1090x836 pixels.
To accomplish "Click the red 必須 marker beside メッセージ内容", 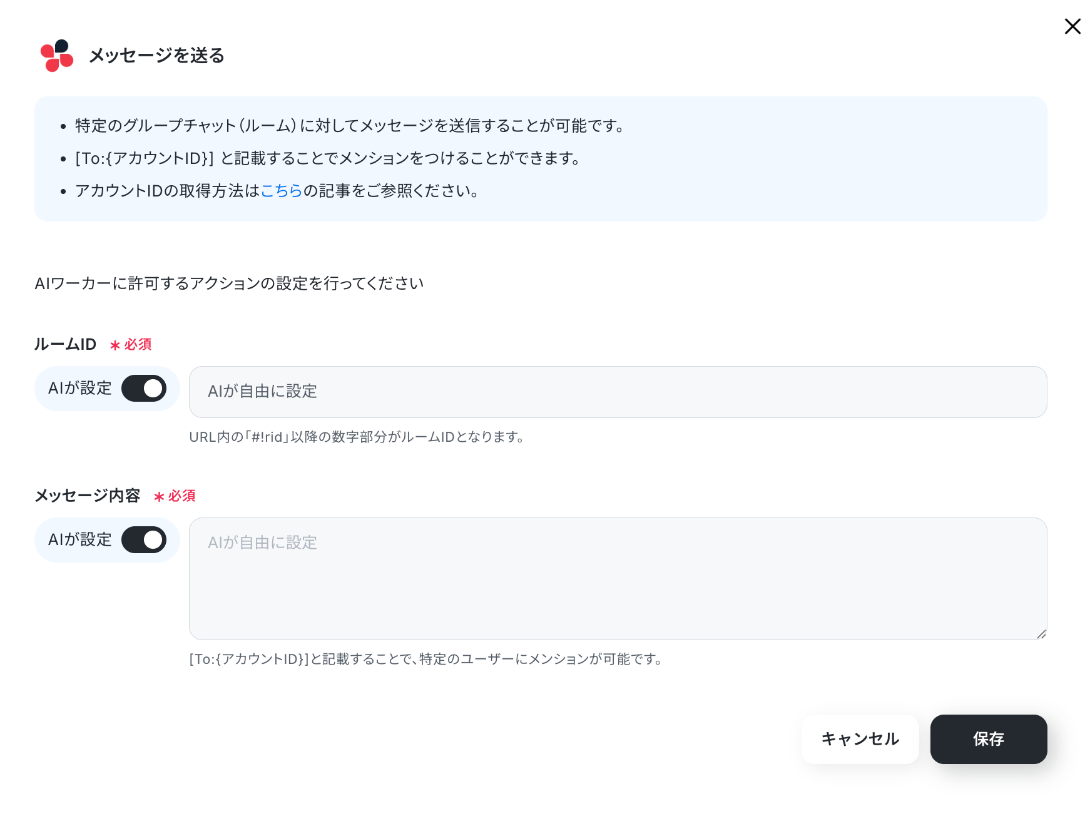I will (x=175, y=496).
